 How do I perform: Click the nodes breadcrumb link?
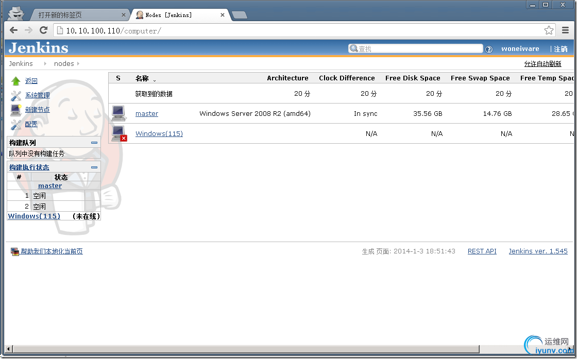click(64, 64)
